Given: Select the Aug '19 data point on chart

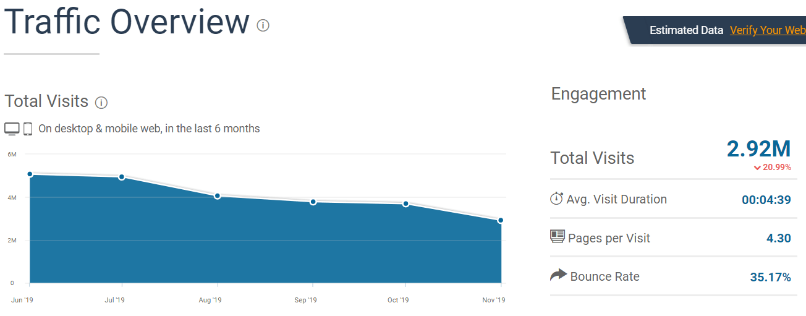Looking at the screenshot, I should click(218, 196).
